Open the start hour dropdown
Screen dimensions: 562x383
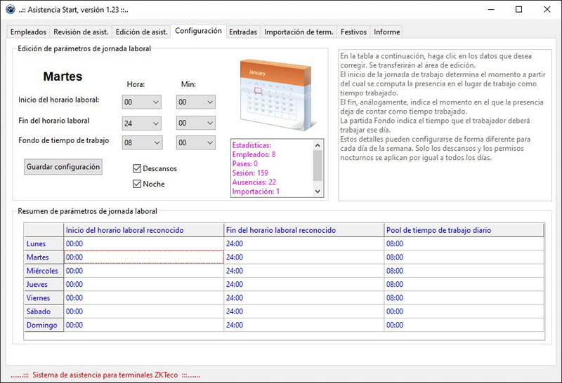(142, 102)
